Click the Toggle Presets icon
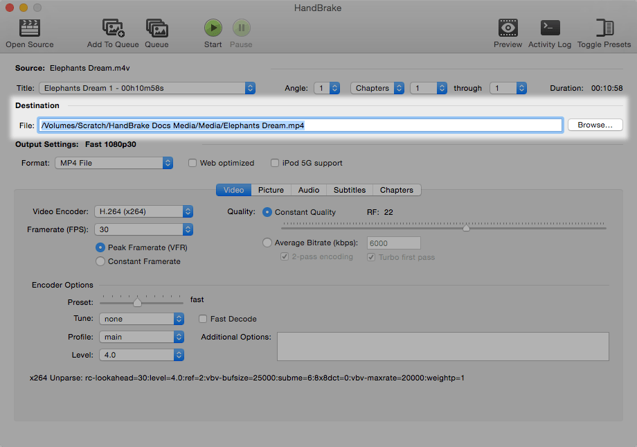The height and width of the screenshot is (447, 637). [x=604, y=28]
